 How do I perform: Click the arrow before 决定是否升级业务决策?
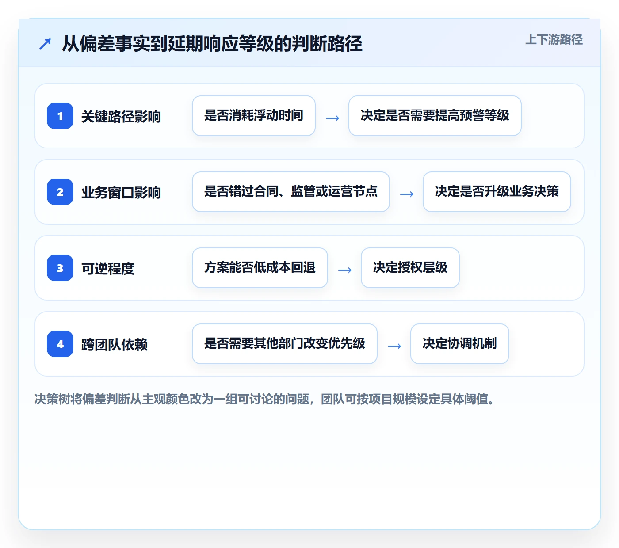pos(407,194)
